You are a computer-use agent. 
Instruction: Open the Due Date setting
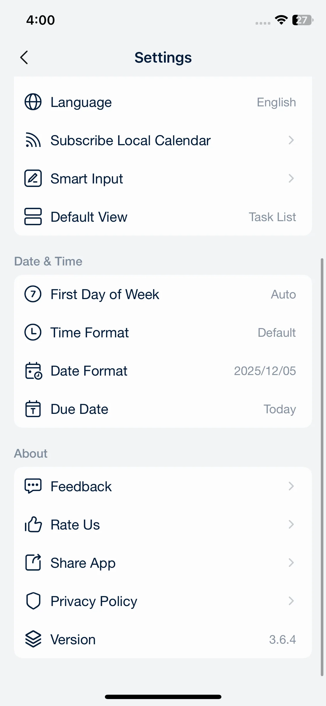pyautogui.click(x=163, y=409)
